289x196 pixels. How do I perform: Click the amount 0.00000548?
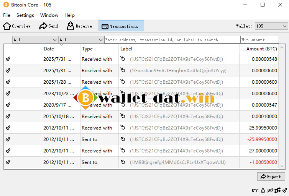tap(264, 59)
